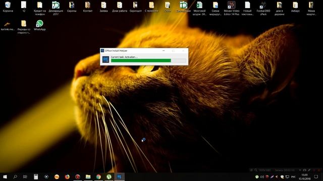Open the Декларация 2017 shortcut
323x181 pixels.
[x=56, y=8]
